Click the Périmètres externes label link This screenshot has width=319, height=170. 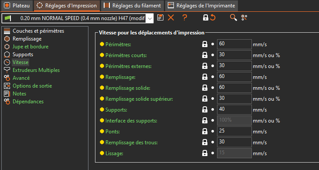[129, 66]
